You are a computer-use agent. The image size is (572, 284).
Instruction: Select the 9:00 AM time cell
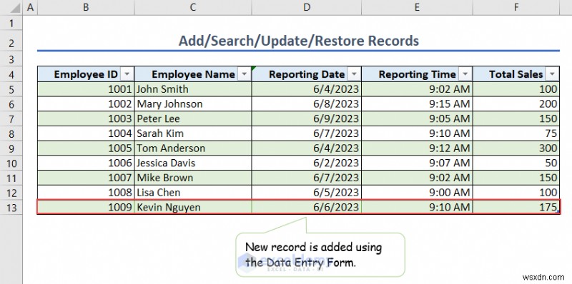click(417, 193)
